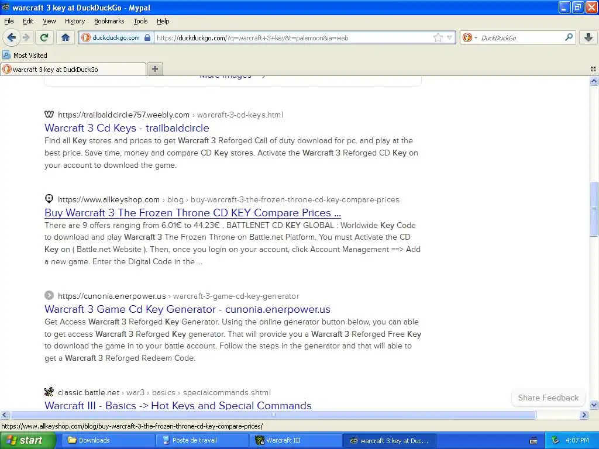The height and width of the screenshot is (449, 599).
Task: Click the allkeyshop favicon icon
Action: click(49, 199)
